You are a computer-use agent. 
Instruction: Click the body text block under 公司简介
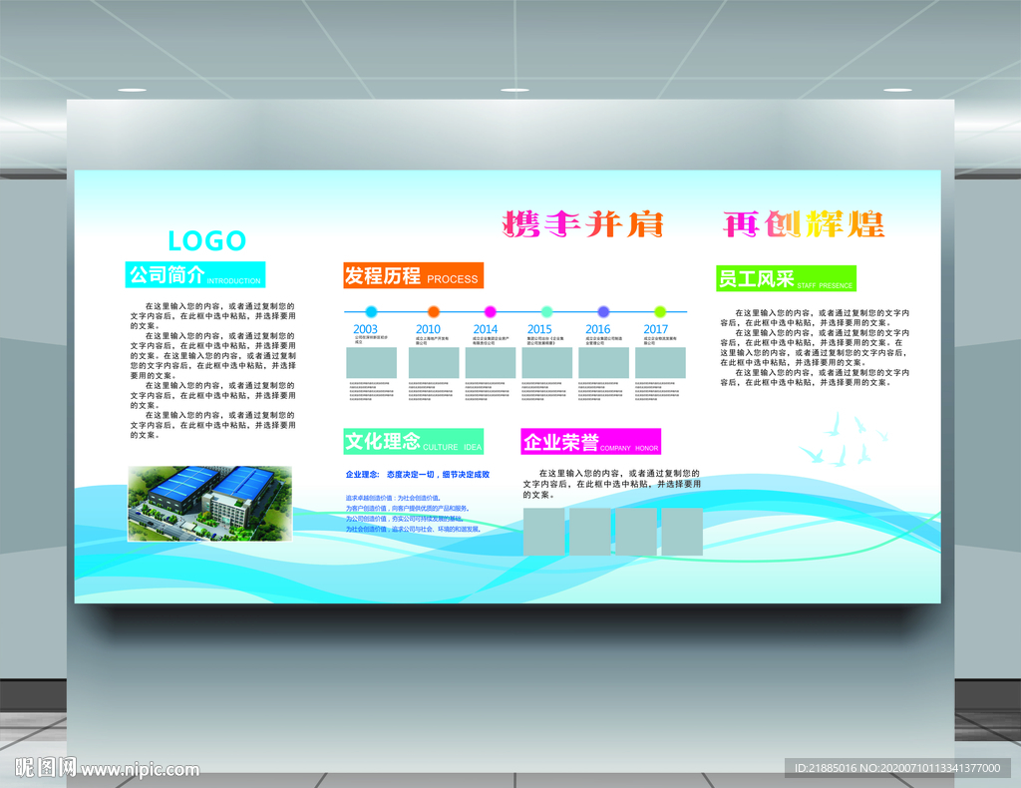pos(213,370)
